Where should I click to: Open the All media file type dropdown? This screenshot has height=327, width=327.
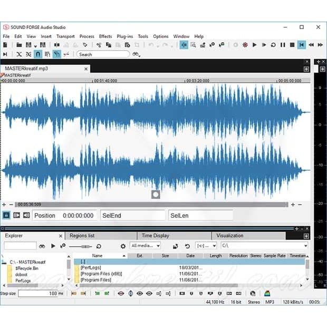click(x=145, y=246)
